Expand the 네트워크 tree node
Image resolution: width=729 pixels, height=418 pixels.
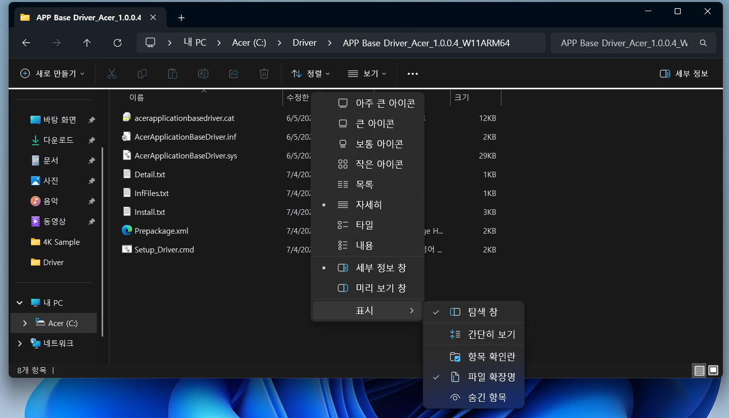pyautogui.click(x=20, y=343)
